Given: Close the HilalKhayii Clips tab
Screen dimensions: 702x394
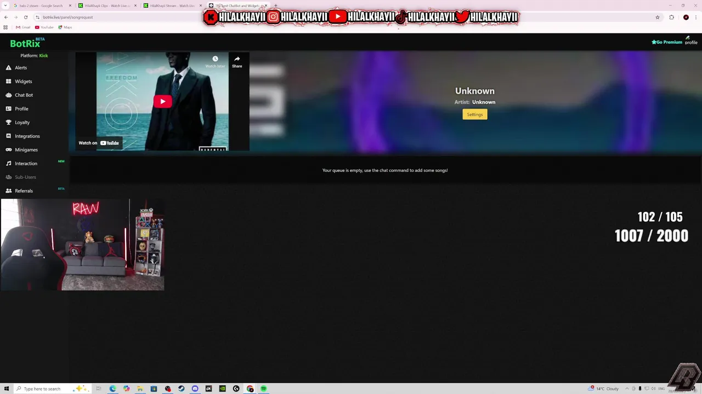Looking at the screenshot, I should pyautogui.click(x=135, y=5).
